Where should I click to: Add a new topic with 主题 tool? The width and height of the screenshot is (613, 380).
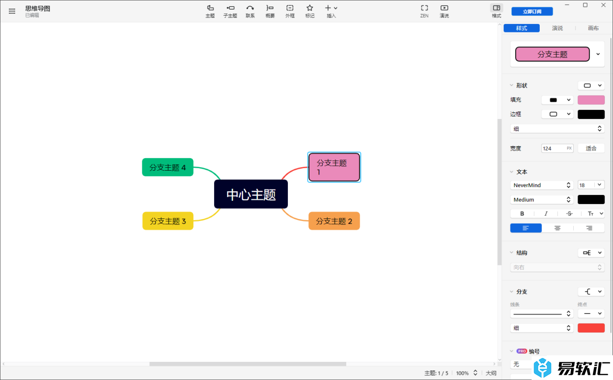[210, 11]
